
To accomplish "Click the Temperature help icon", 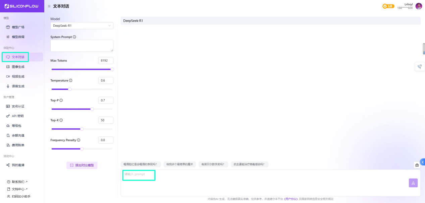I will tap(70, 81).
